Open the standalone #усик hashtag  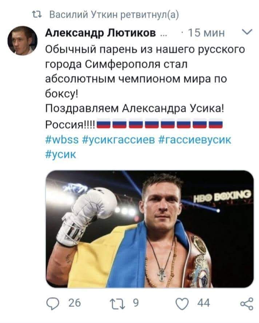click(61, 154)
